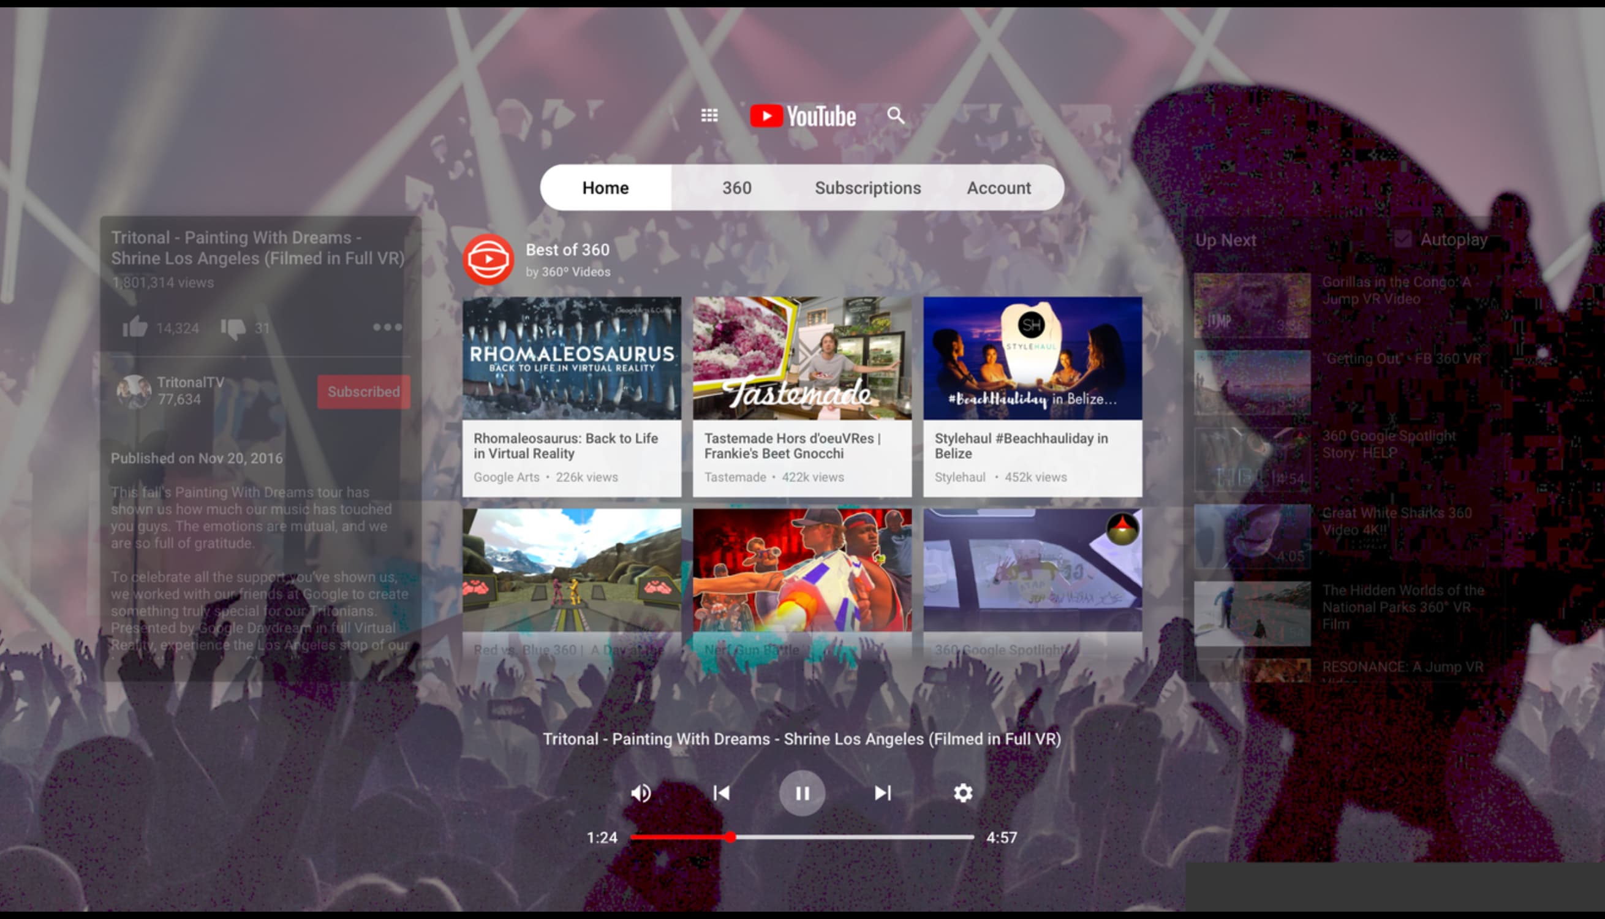Open the Best of 360 channel icon
The width and height of the screenshot is (1605, 919).
point(488,259)
